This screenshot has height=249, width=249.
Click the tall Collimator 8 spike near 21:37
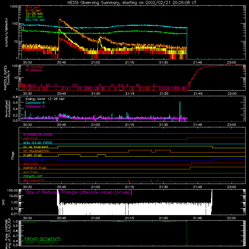(180, 110)
